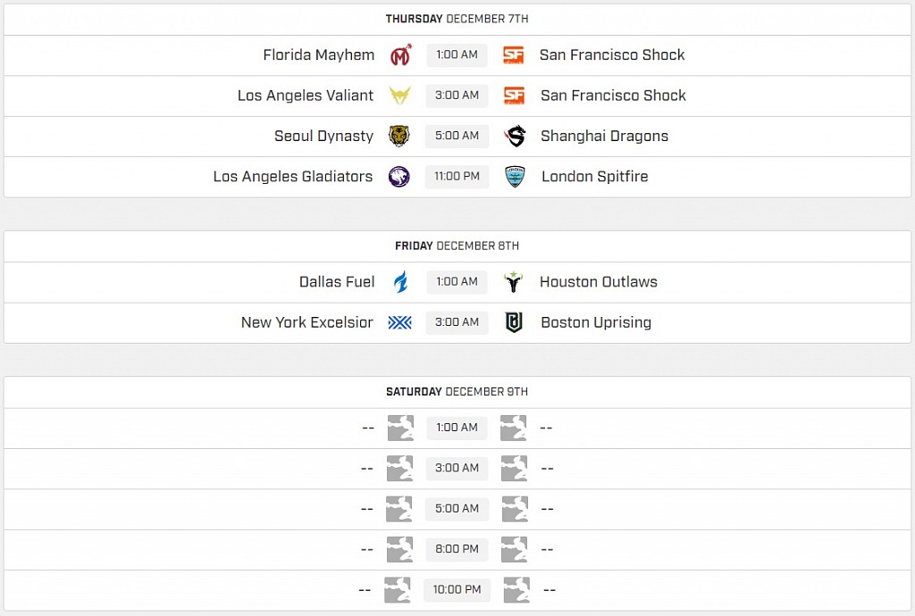This screenshot has height=616, width=915.
Task: Open the 1:00 AM Florida Mayhem match time
Action: 457,54
